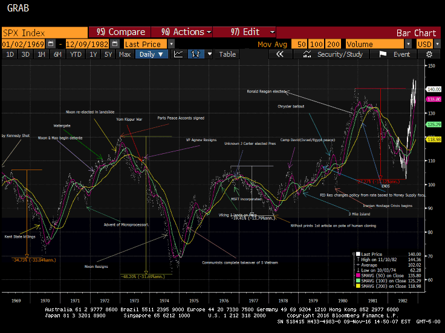Click the Last Price legend marker
445x333 pixels.
coord(358,254)
